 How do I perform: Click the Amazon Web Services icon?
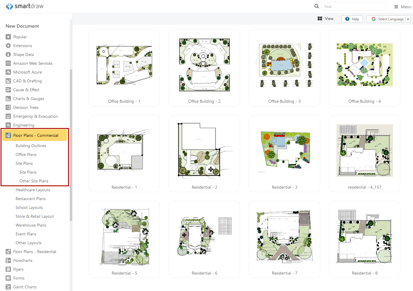pos(8,63)
